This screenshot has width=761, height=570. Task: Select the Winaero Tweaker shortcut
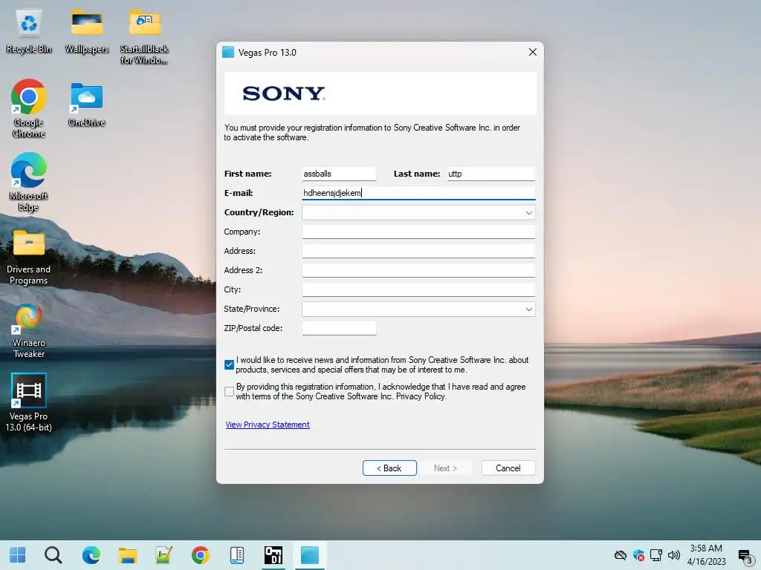29,330
